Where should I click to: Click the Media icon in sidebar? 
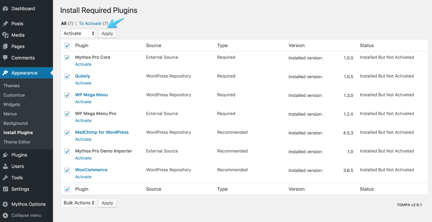tap(5, 35)
